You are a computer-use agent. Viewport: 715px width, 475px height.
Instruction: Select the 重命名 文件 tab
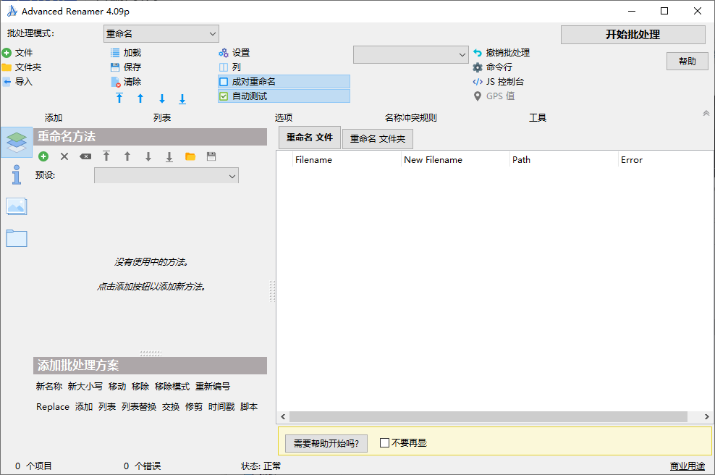(x=309, y=138)
